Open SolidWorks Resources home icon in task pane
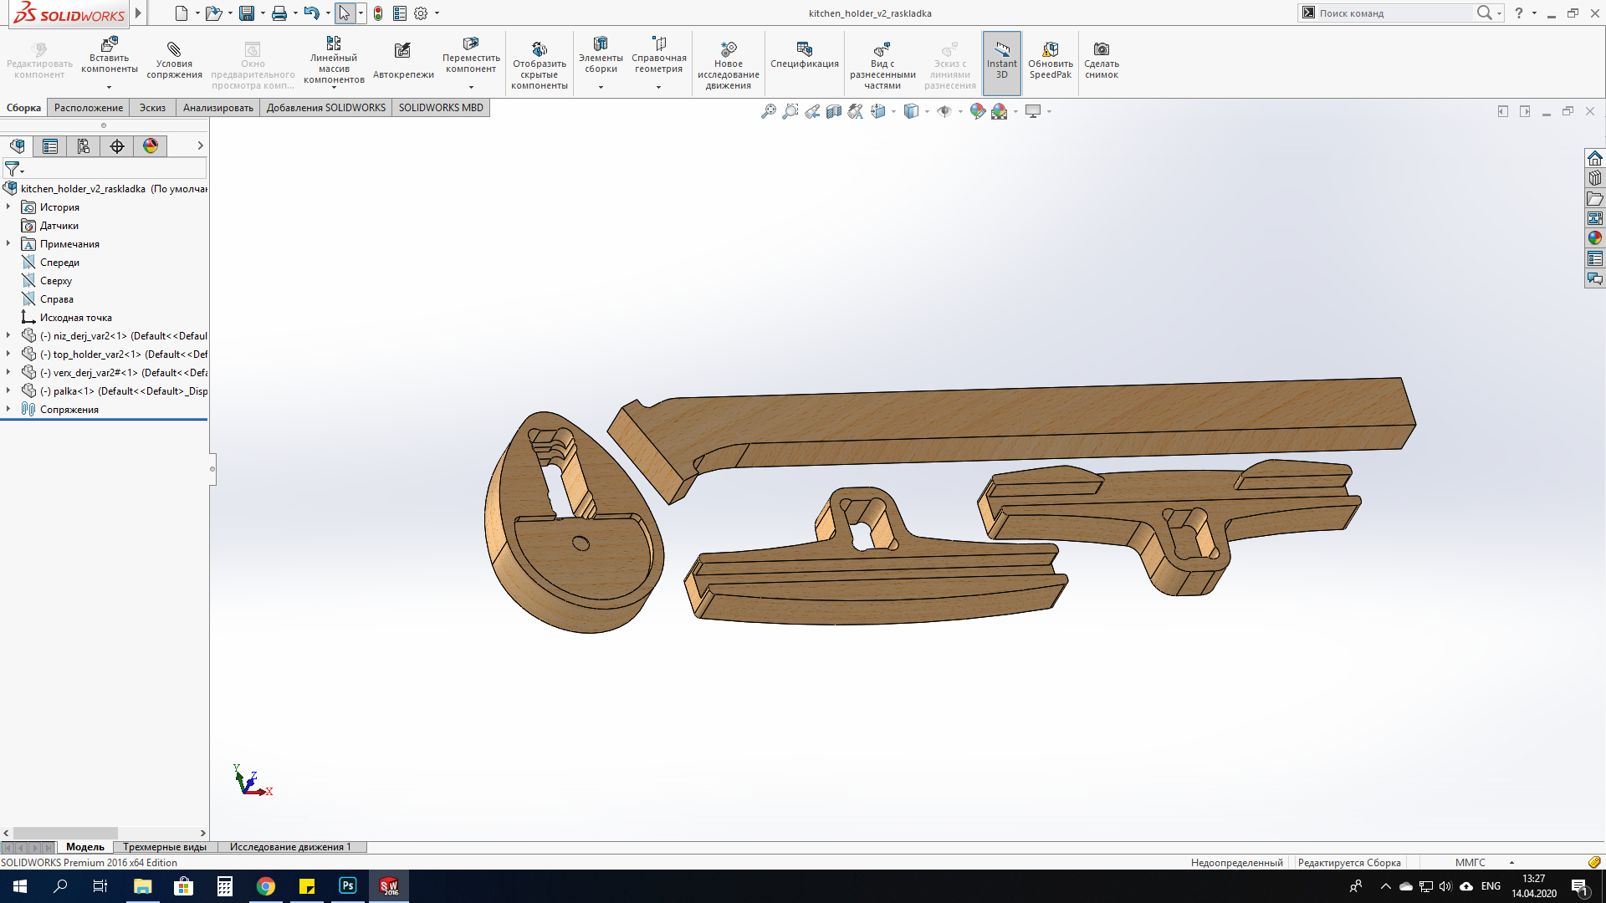 (x=1595, y=158)
